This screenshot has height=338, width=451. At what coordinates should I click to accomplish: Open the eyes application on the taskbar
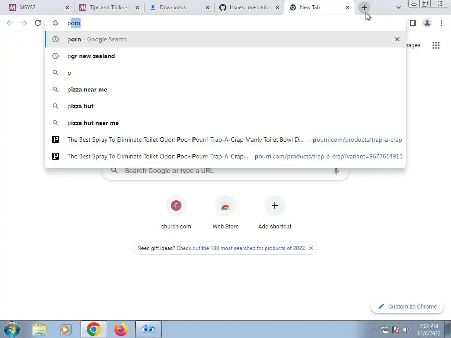[x=148, y=329]
